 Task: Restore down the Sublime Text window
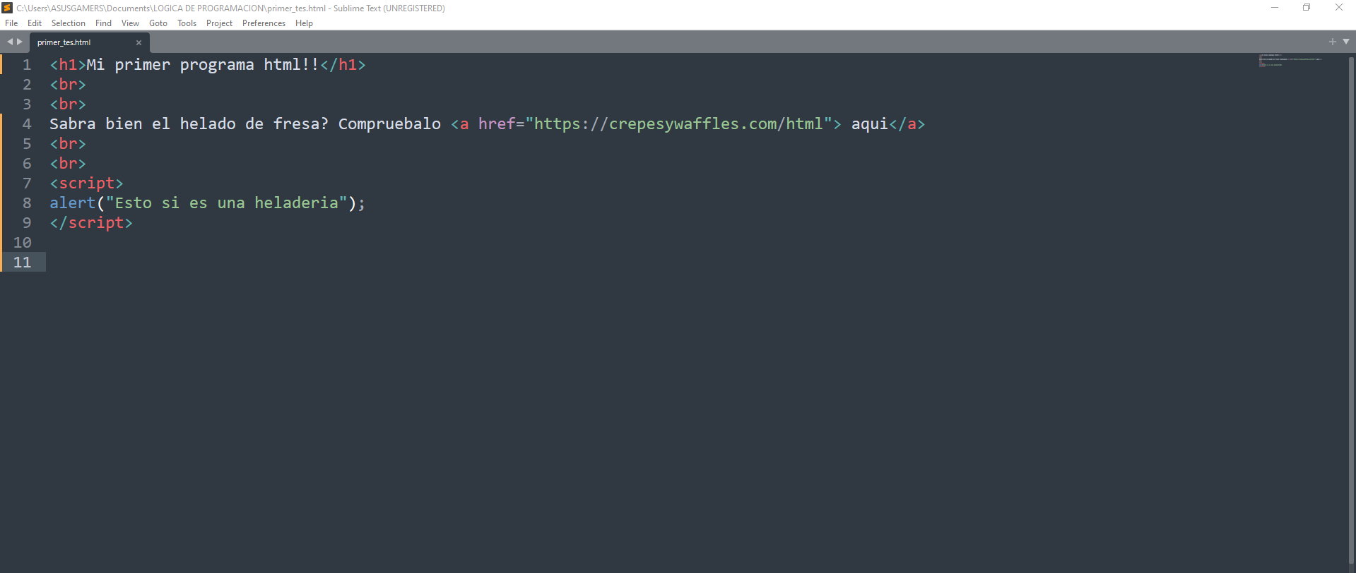[x=1307, y=8]
